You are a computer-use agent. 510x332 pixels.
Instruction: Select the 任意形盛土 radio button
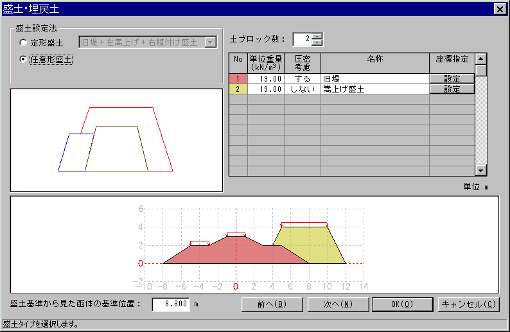23,59
